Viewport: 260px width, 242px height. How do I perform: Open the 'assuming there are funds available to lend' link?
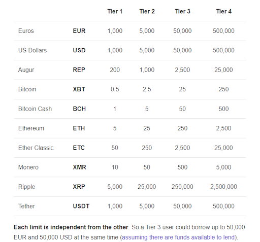[x=178, y=237]
